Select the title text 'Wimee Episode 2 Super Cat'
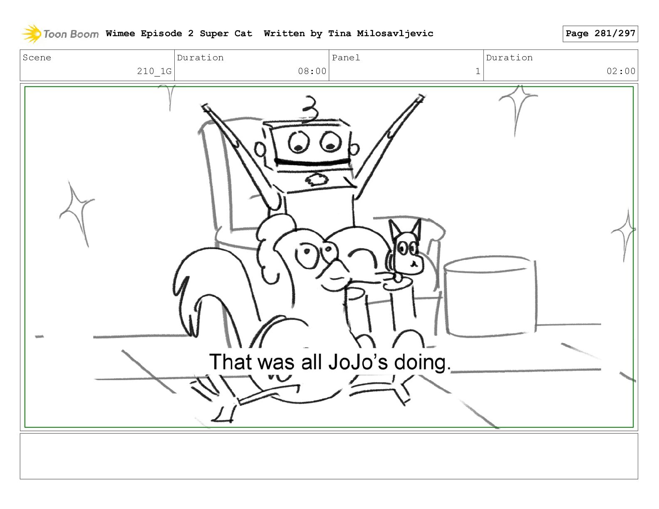 (x=179, y=34)
